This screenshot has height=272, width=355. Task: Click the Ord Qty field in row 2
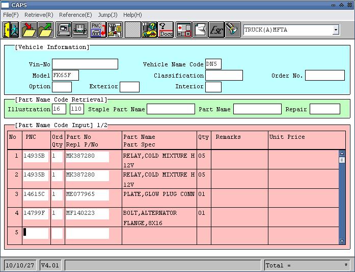[x=57, y=176]
